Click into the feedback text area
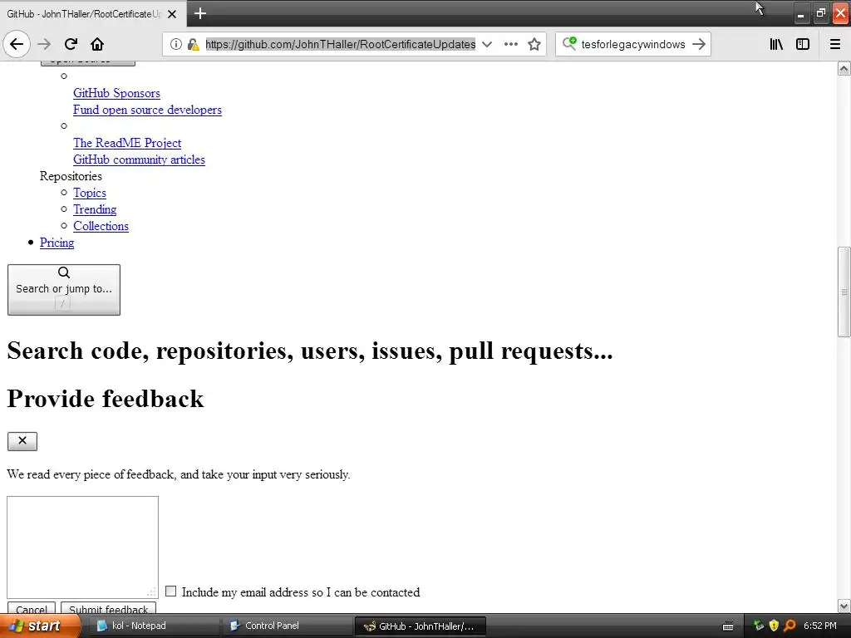The image size is (851, 638). click(x=82, y=547)
